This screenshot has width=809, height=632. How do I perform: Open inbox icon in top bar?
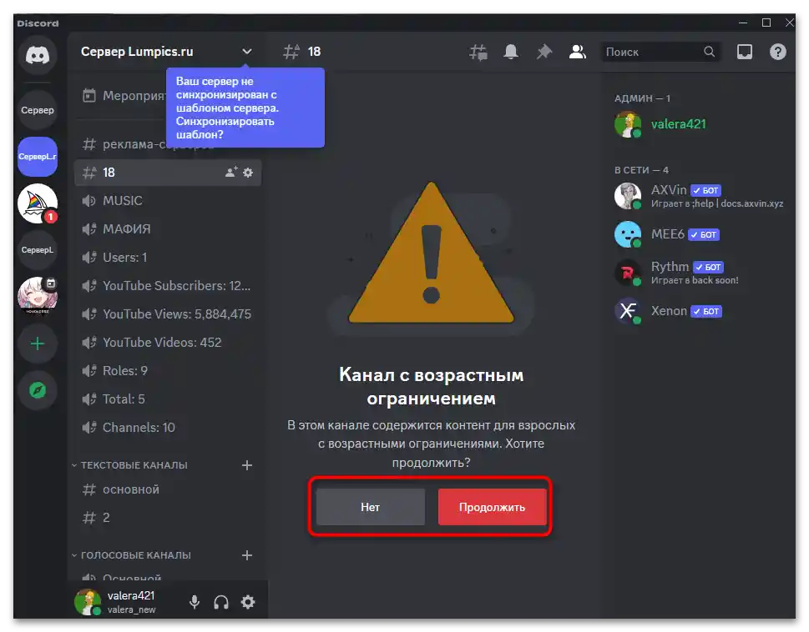[x=744, y=52]
